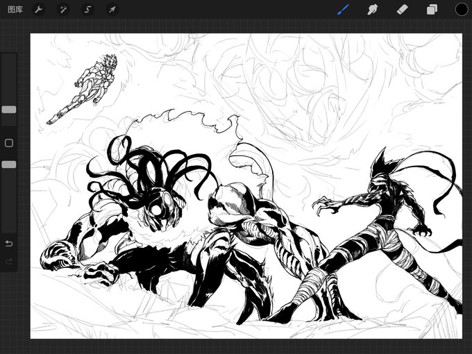Tap the square modifier button in the sidebar
This screenshot has width=472, height=354.
tap(9, 143)
